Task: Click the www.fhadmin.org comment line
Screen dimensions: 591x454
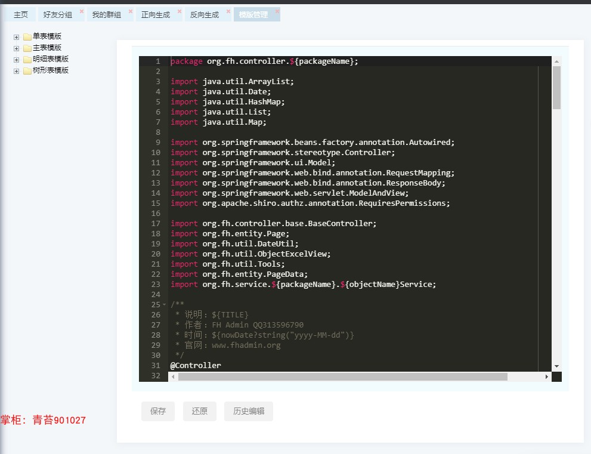Action: [228, 345]
